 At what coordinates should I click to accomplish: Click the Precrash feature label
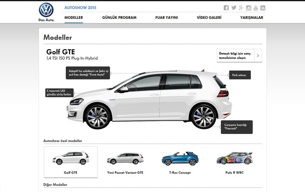tap(237, 127)
